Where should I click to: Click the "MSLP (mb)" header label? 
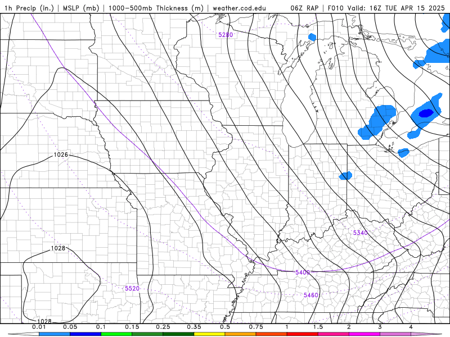tap(81, 8)
